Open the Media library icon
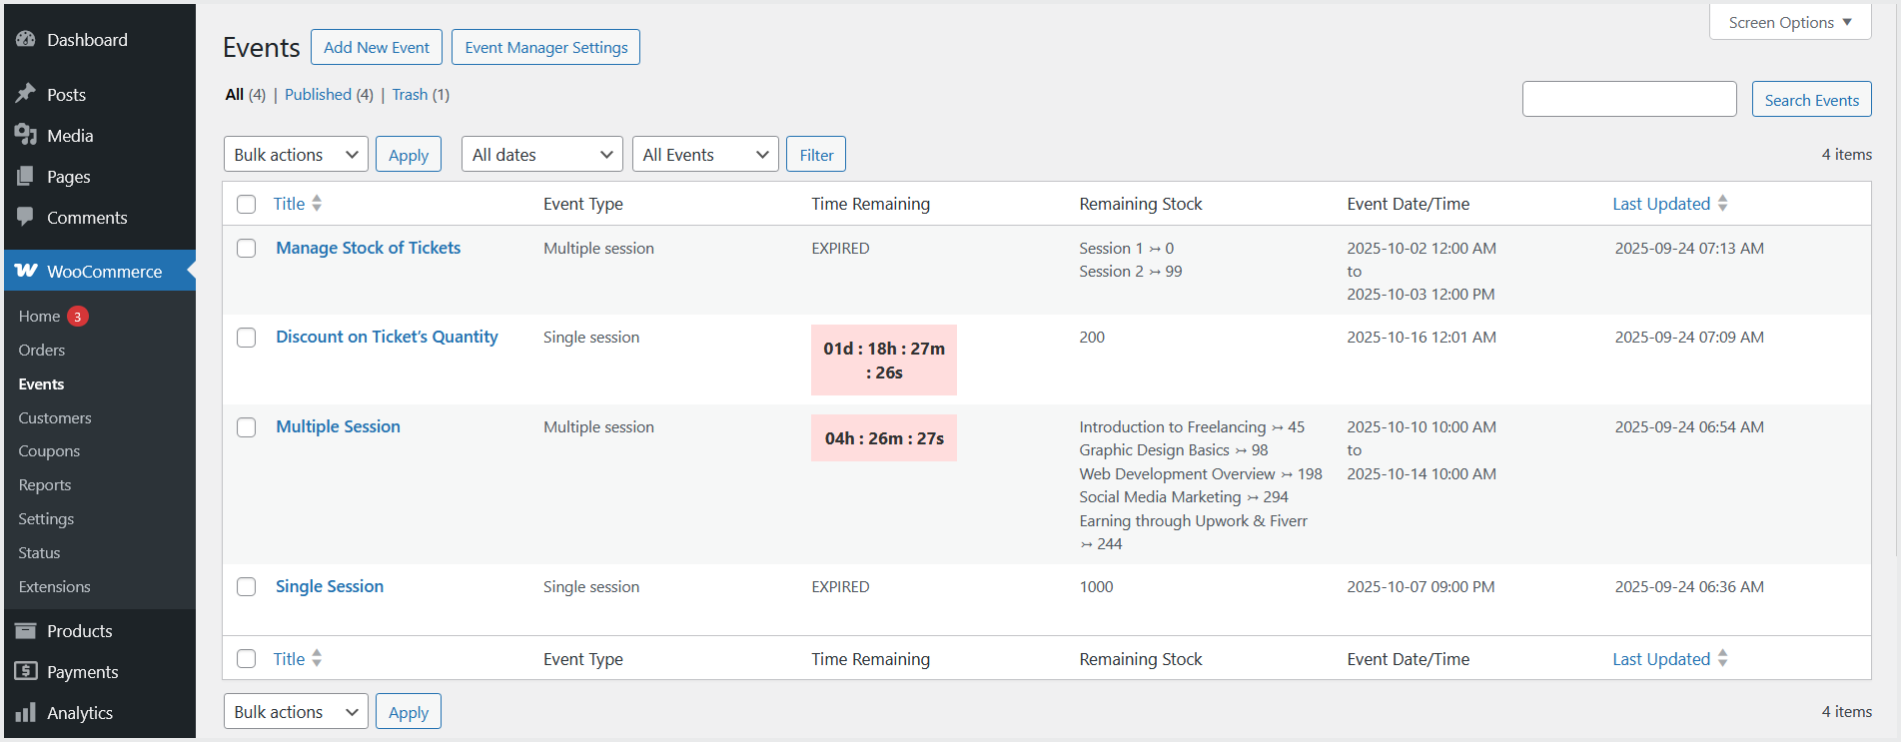1901x742 pixels. click(x=26, y=135)
